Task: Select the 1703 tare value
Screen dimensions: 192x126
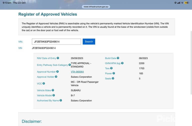Action: [x=141, y=68]
